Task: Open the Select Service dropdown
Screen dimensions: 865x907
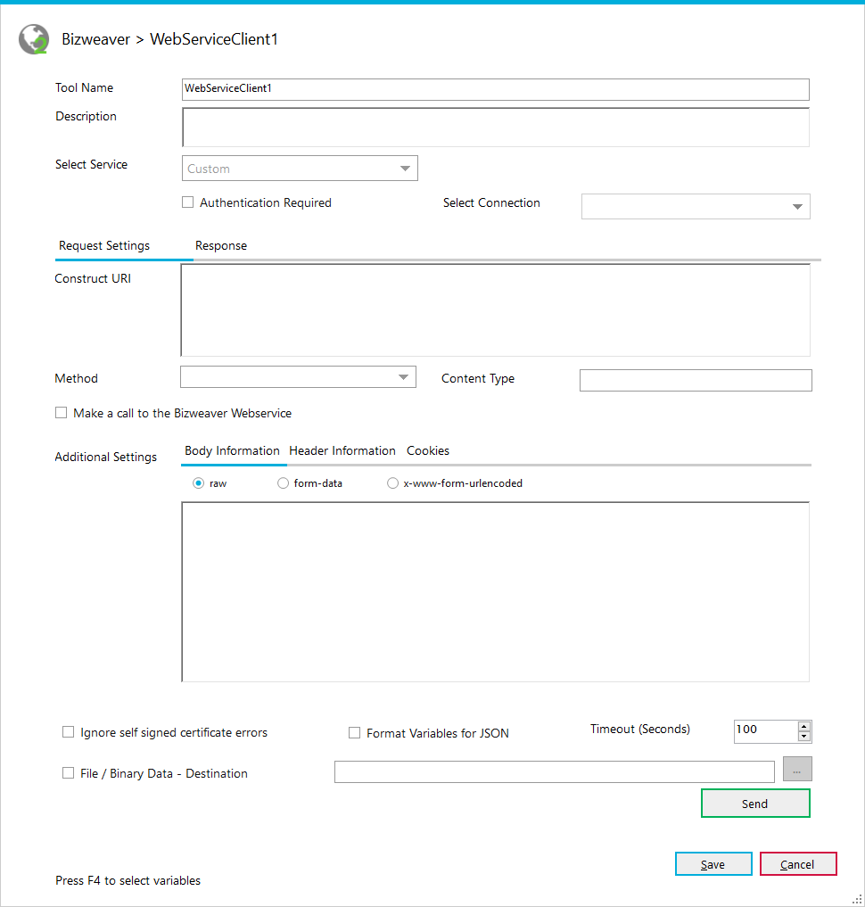Action: click(x=300, y=169)
